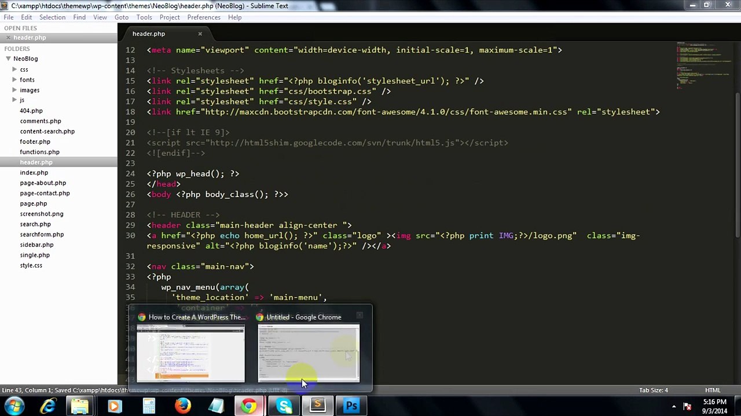Launch Firefox from the taskbar

point(182,406)
